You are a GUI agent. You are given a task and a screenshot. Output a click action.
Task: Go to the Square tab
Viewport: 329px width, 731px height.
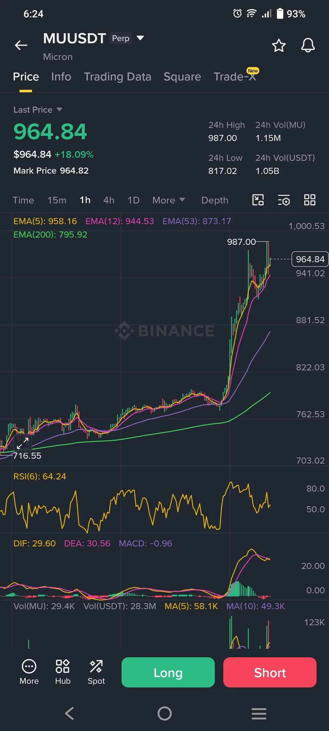click(x=182, y=77)
